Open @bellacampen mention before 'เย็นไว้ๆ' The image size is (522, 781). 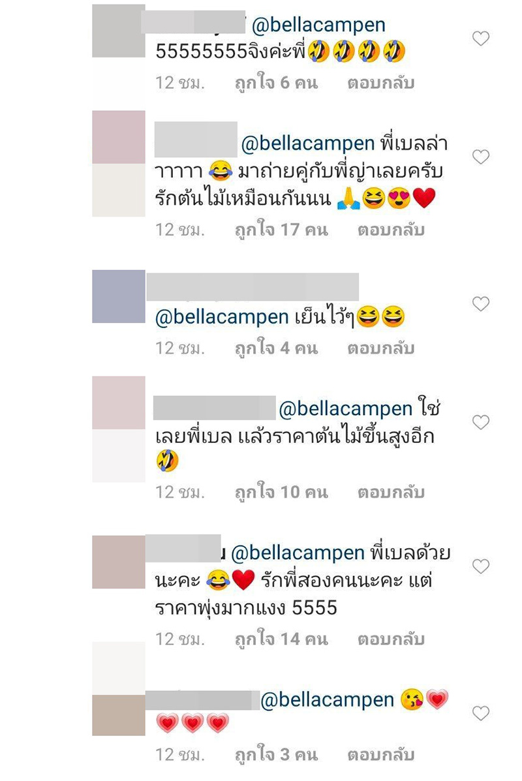click(222, 317)
